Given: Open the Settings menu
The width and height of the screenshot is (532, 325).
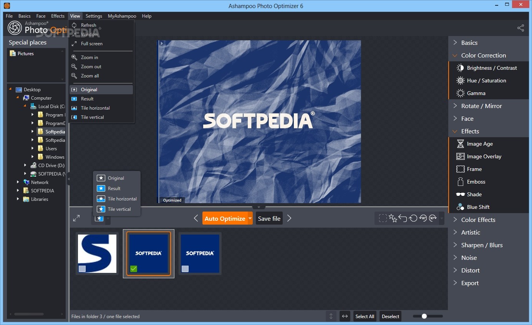Looking at the screenshot, I should 94,16.
